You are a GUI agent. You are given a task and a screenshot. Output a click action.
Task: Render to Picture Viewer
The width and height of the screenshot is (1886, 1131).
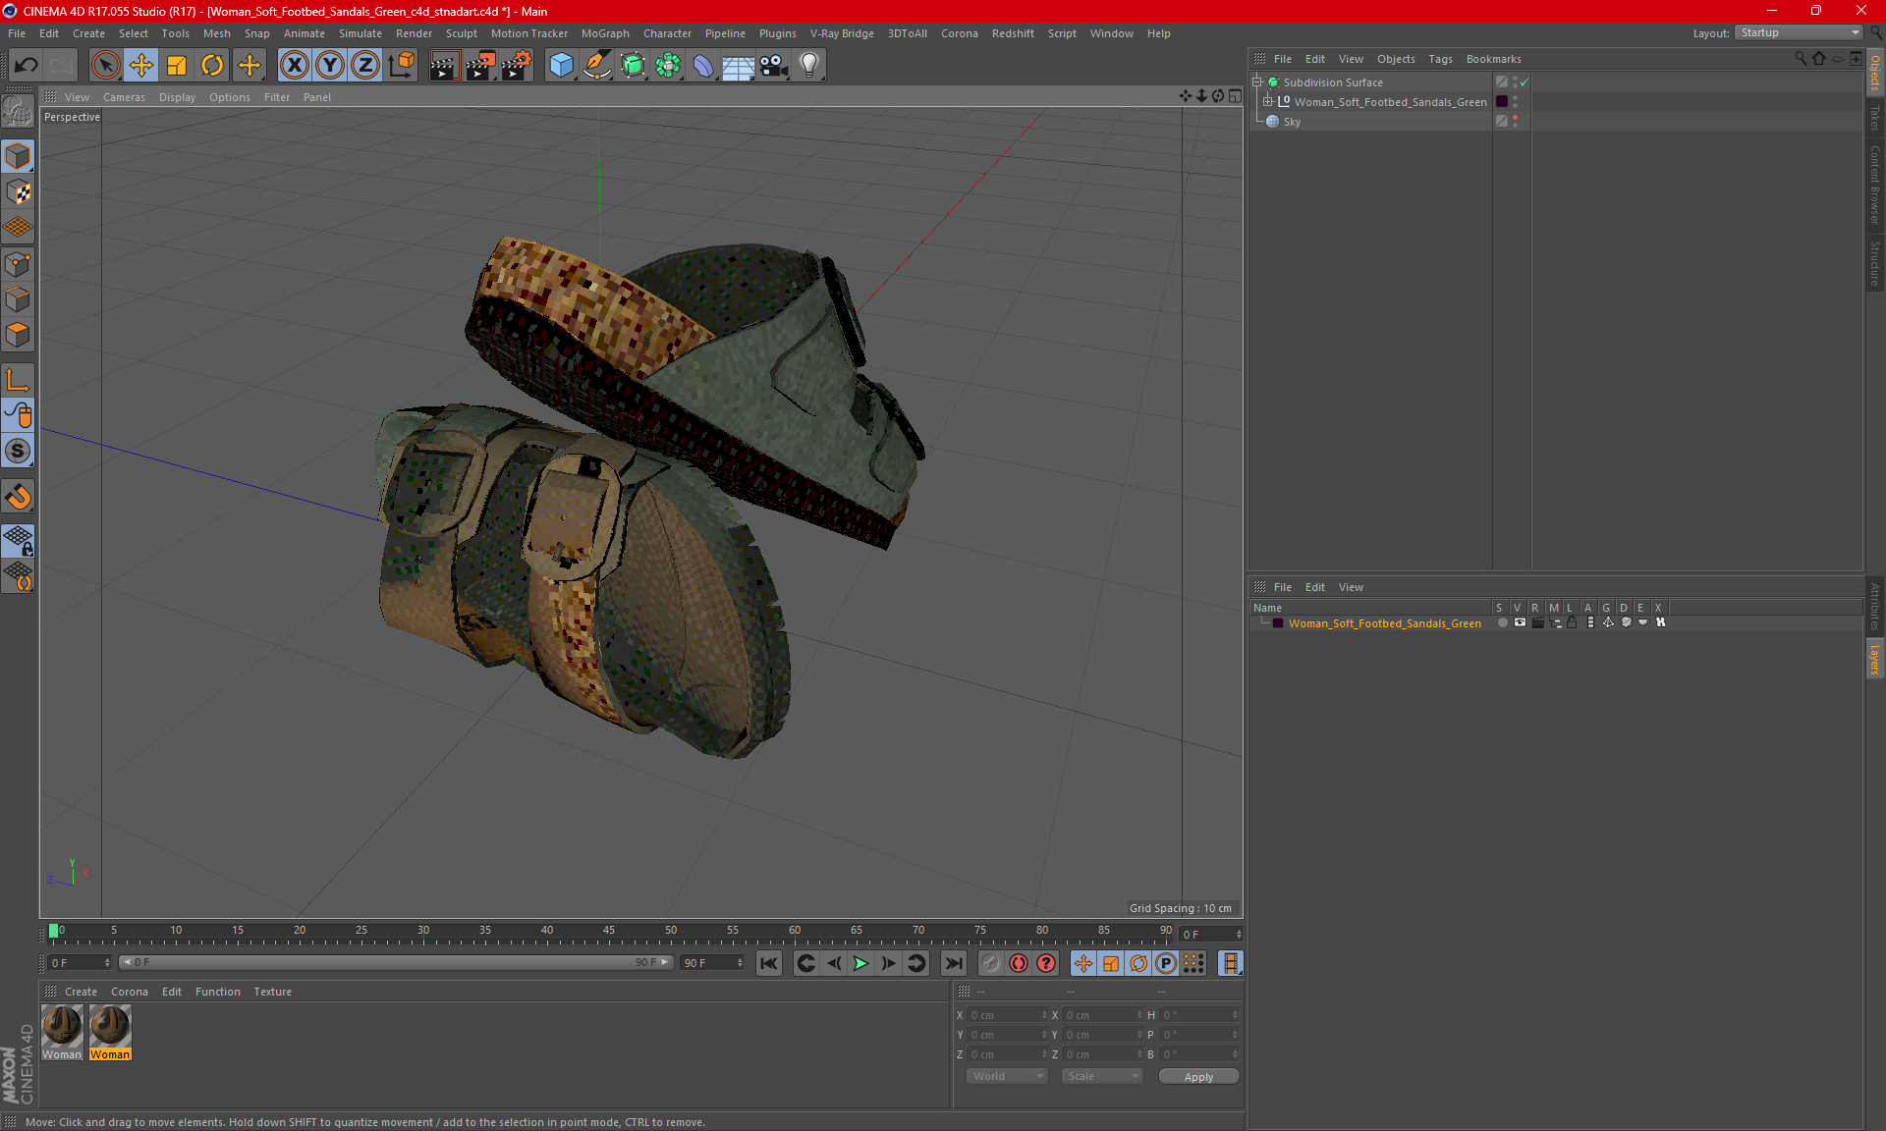click(480, 66)
